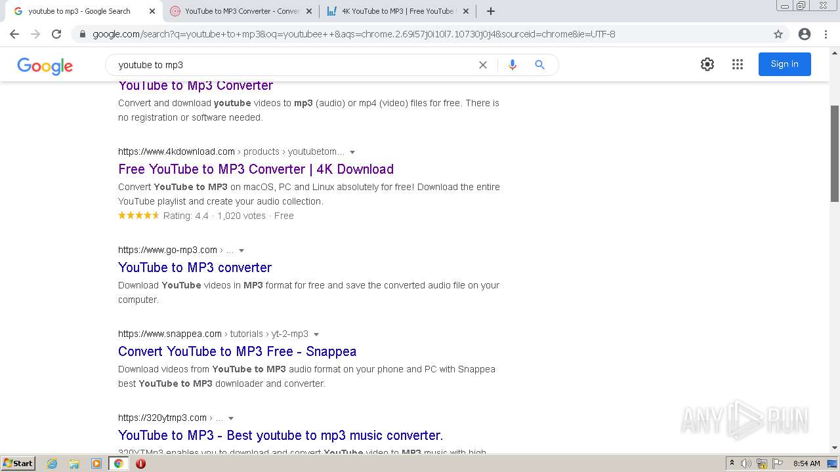840x472 pixels.
Task: Clear the search box with the X icon
Action: 483,65
